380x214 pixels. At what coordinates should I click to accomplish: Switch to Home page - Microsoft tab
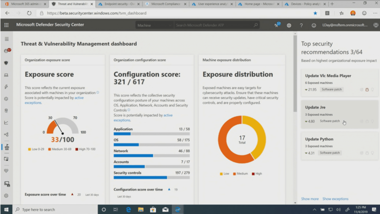coord(259,4)
